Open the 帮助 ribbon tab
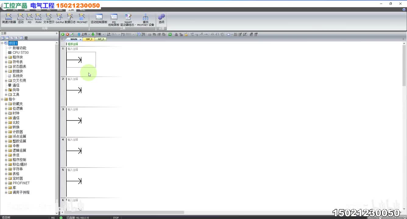This screenshot has height=219, width=407. point(82,10)
